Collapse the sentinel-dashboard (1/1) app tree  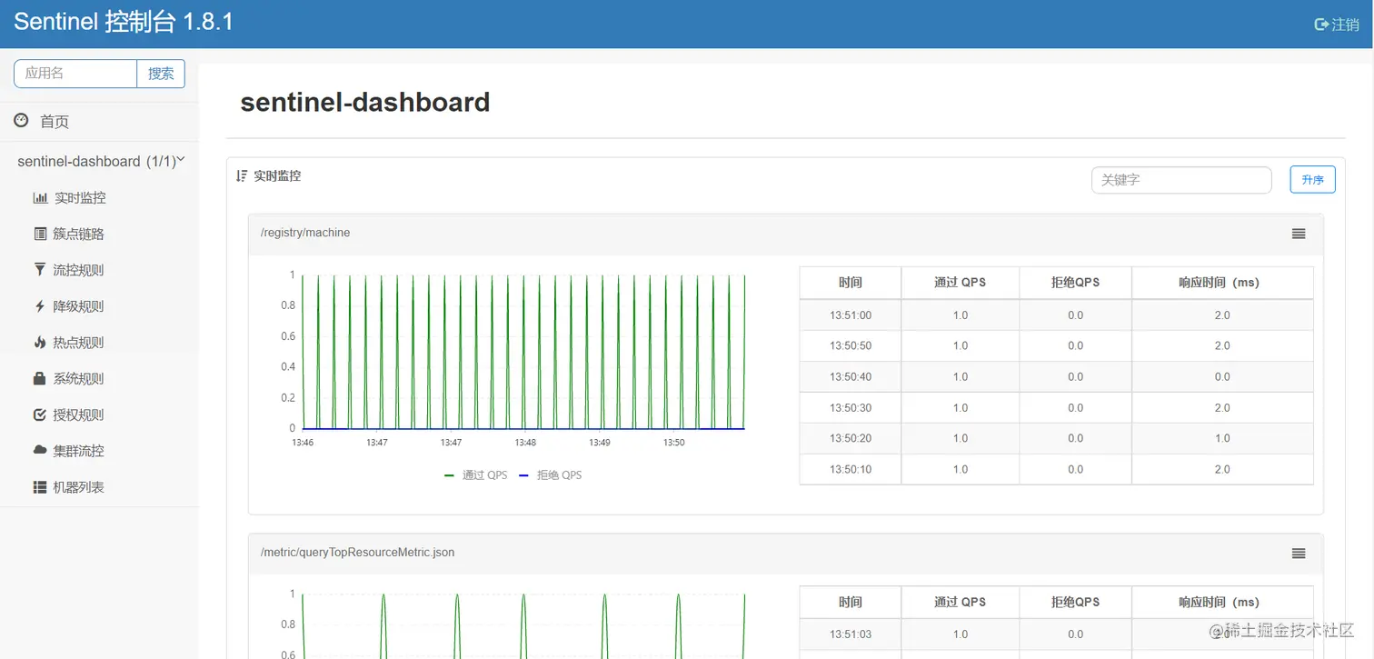(x=99, y=161)
